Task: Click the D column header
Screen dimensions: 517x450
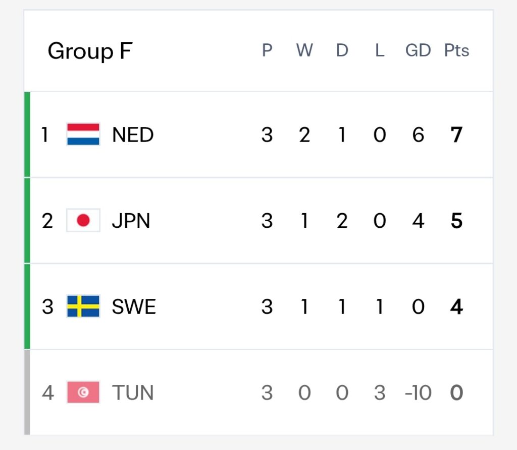Action: (x=342, y=50)
